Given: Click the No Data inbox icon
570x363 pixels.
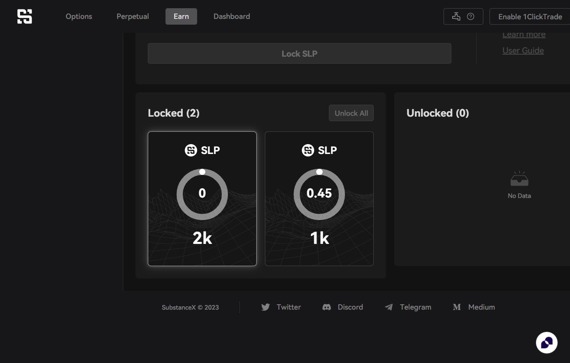Looking at the screenshot, I should tap(519, 179).
